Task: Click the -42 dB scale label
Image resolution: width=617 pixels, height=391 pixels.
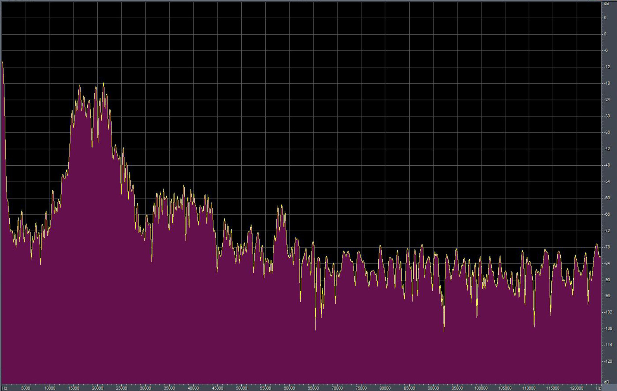Action: (x=607, y=148)
